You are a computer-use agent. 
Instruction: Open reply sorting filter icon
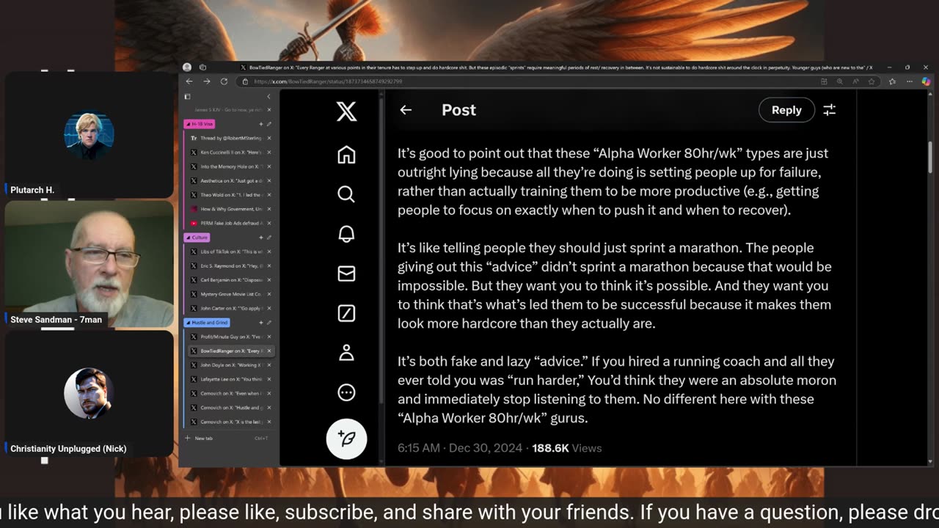point(829,110)
